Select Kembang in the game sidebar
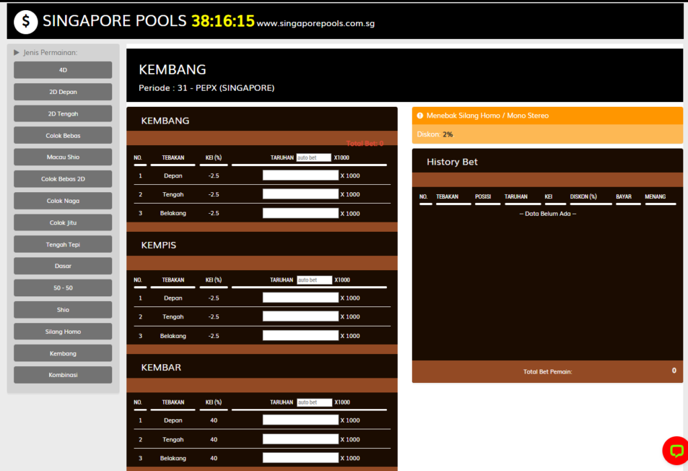Screen dimensions: 688x471 click(x=62, y=353)
